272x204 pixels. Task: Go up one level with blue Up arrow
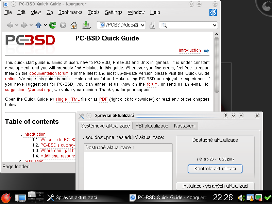pos(38,25)
